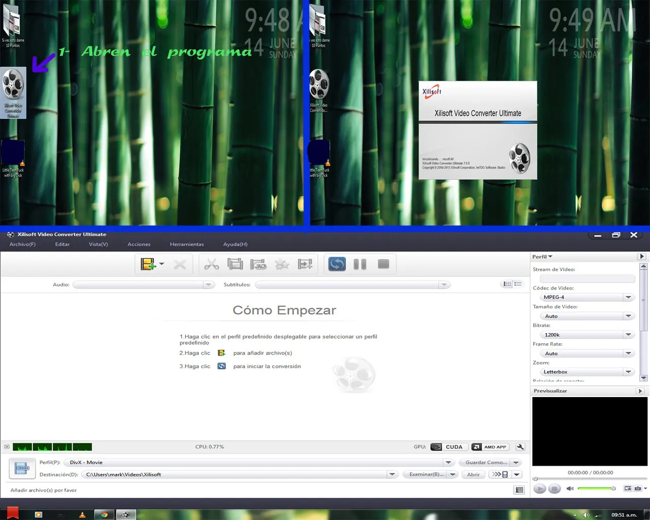Switch to detailed list view mode

pos(507,284)
